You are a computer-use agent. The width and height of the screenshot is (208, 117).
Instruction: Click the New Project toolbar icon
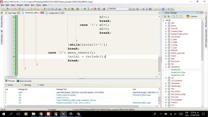coord(4,9)
